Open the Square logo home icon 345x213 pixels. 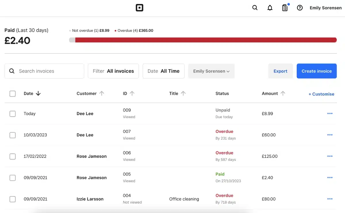tap(139, 8)
